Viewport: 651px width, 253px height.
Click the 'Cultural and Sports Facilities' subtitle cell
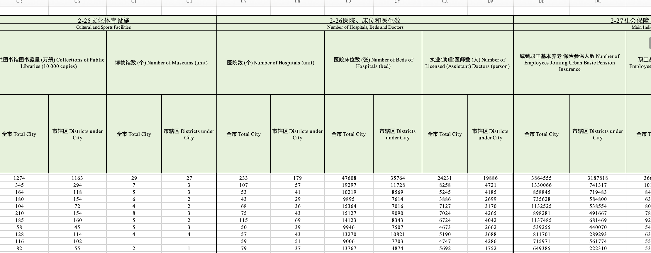[x=104, y=27]
